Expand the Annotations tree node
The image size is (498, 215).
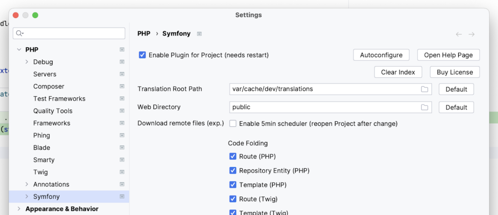point(27,184)
